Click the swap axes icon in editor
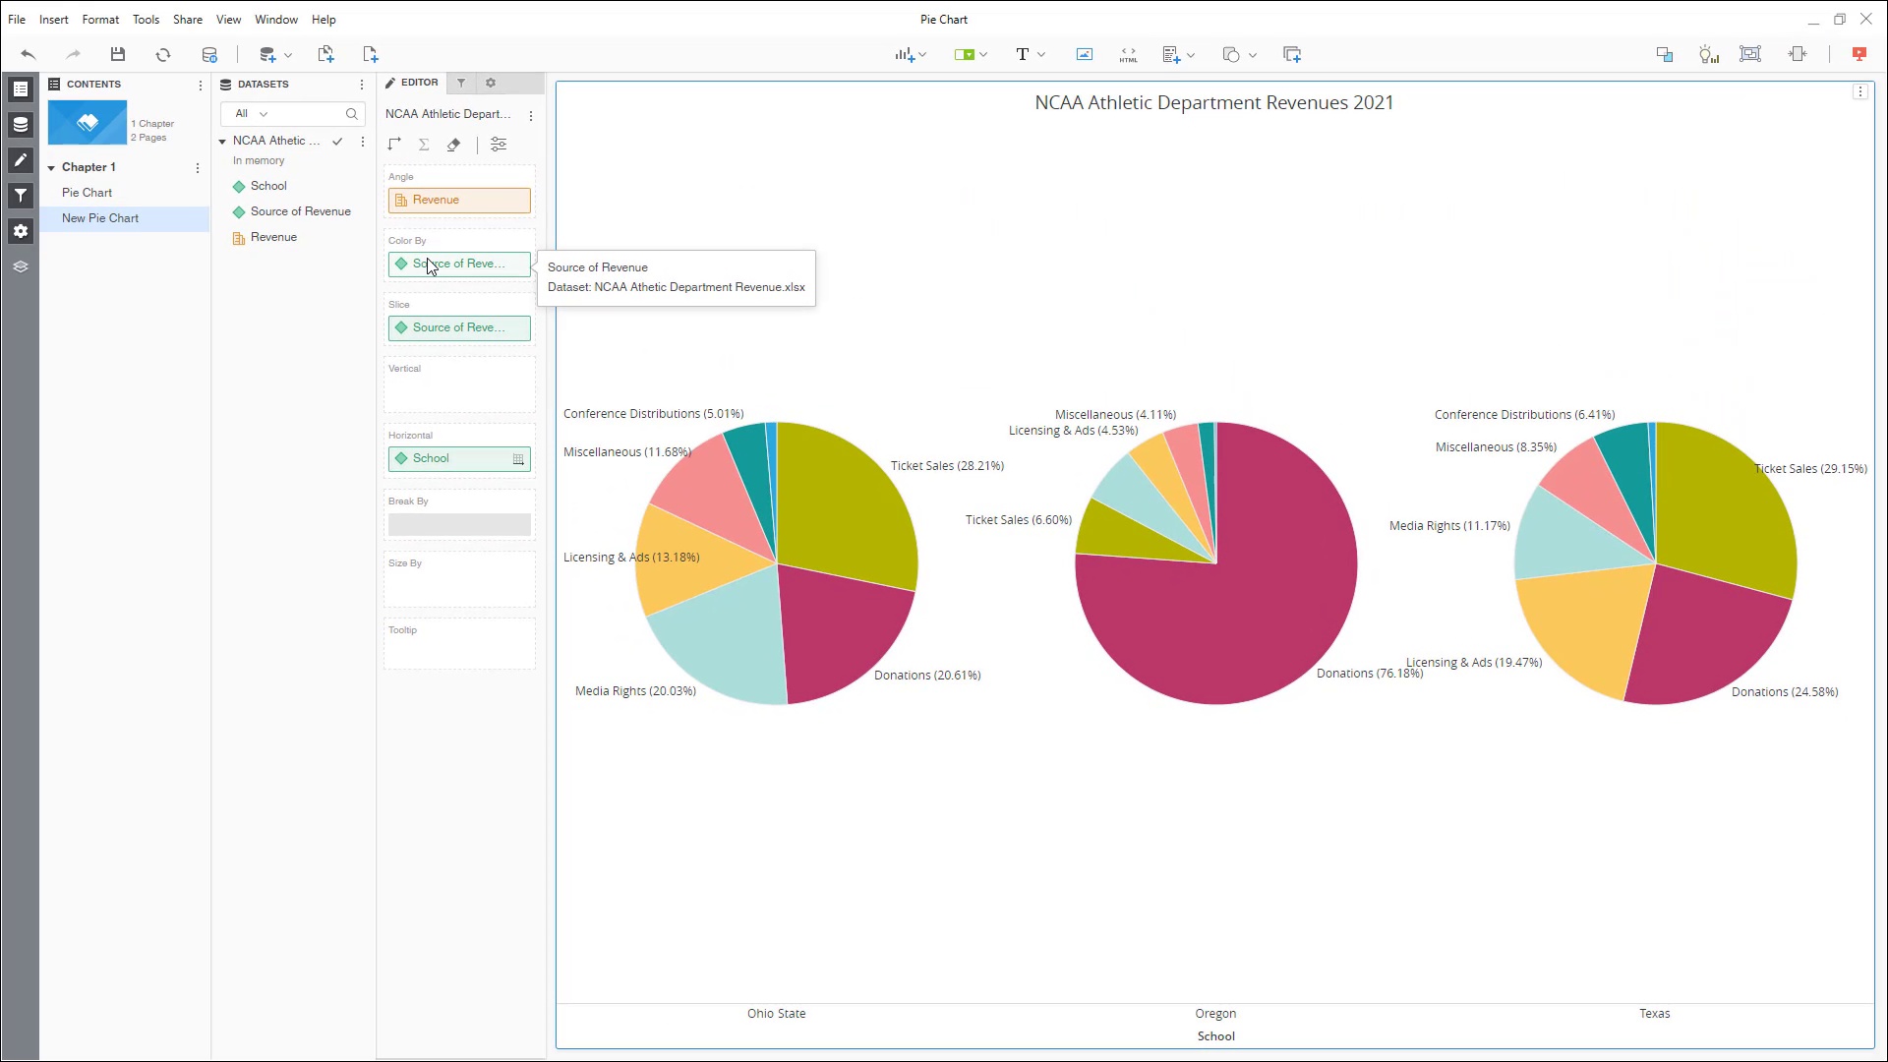 [394, 145]
